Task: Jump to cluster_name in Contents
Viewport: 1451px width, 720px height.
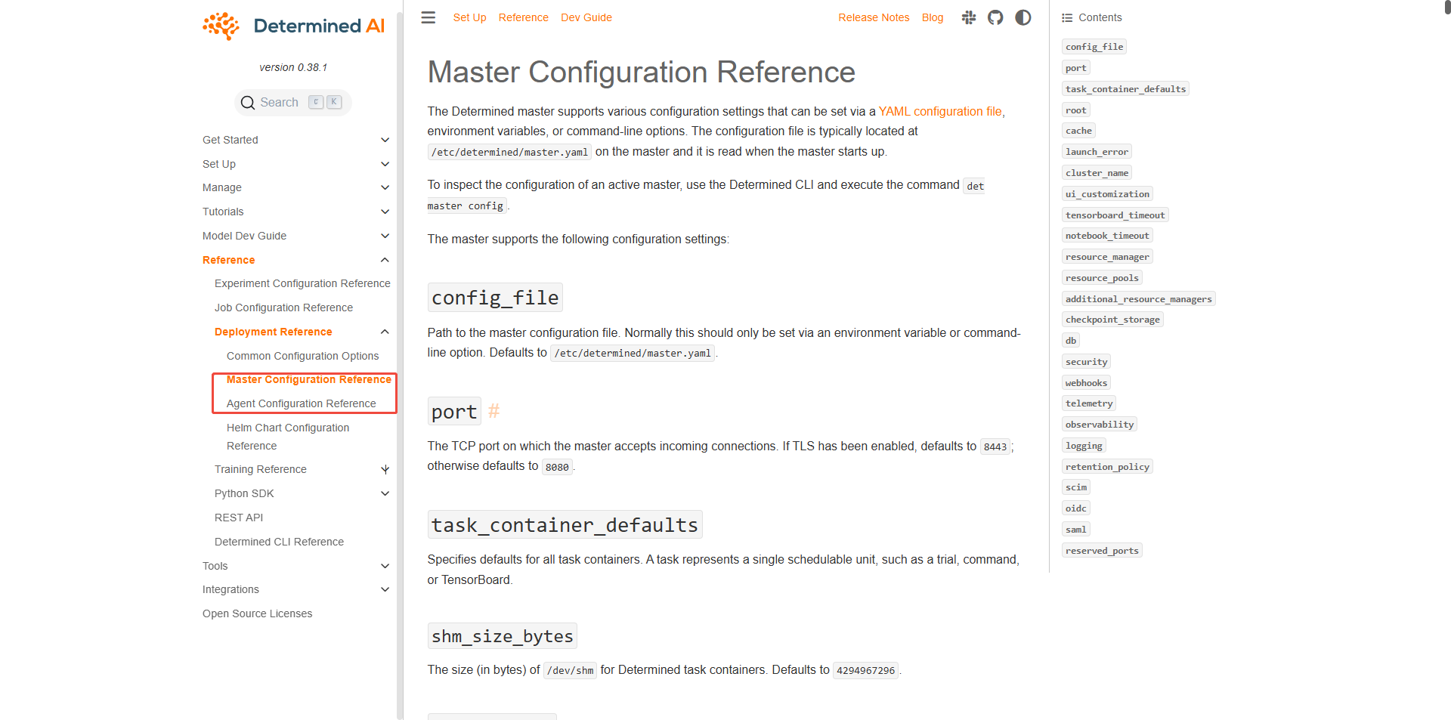Action: [x=1097, y=173]
